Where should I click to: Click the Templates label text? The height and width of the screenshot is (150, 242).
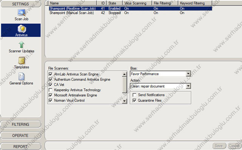[22, 67]
